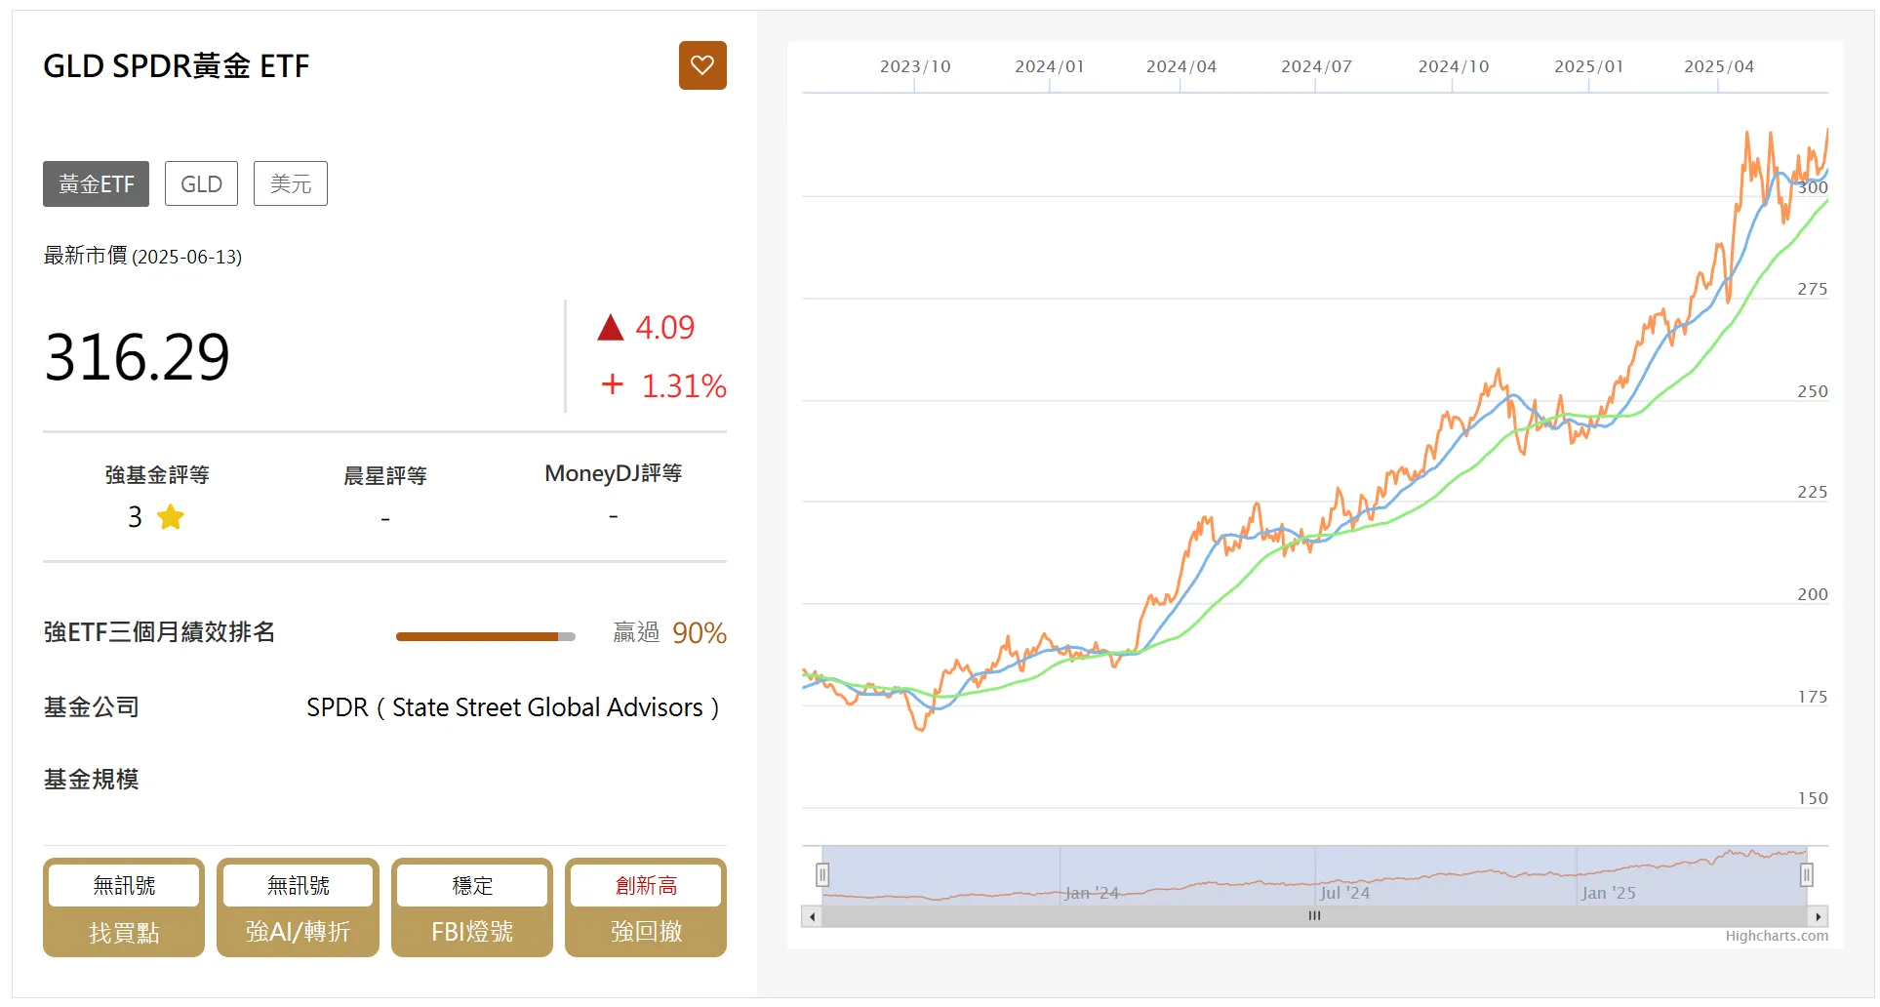Open the 強回撤 signal card

tap(646, 907)
